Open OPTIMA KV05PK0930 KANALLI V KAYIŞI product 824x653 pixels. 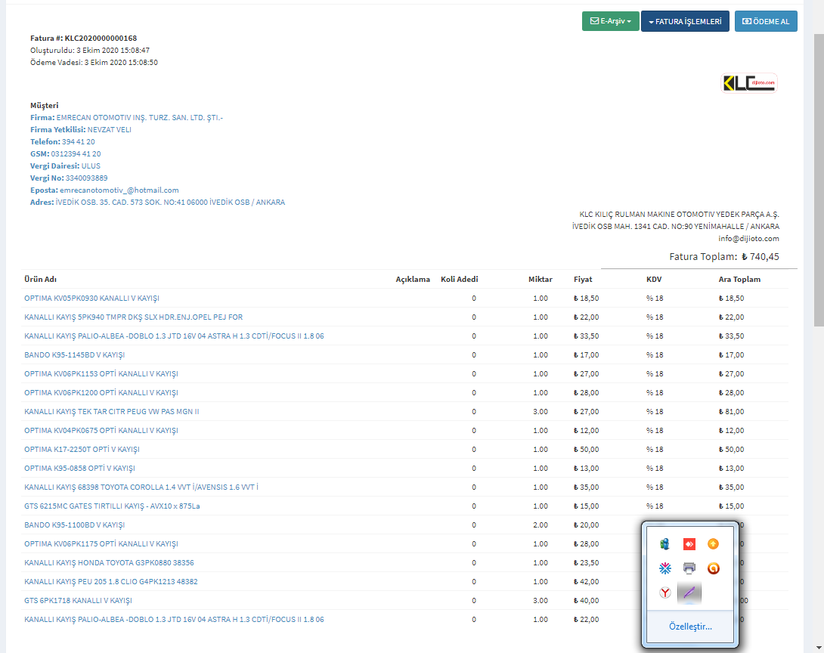[91, 299]
